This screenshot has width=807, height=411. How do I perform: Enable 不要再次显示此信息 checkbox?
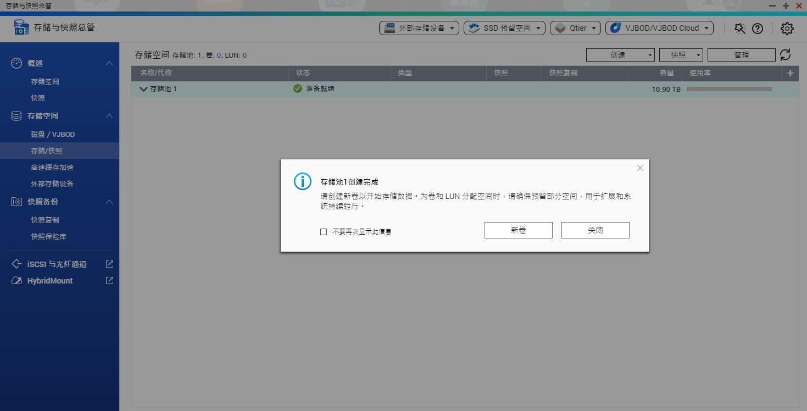coord(324,231)
